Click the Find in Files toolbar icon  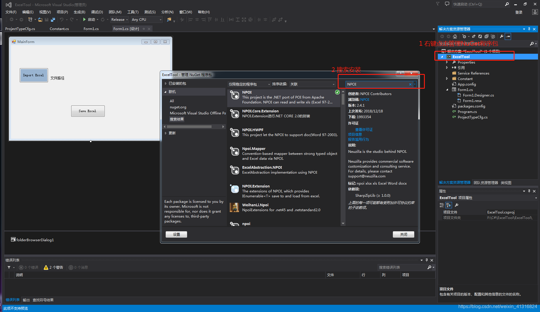(x=169, y=20)
